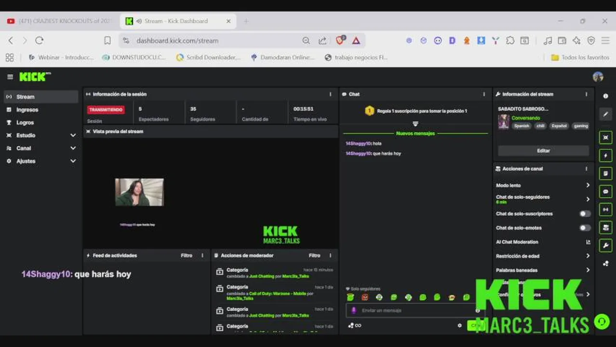Click the webcam thumbnail in the stream preview

[x=139, y=192]
